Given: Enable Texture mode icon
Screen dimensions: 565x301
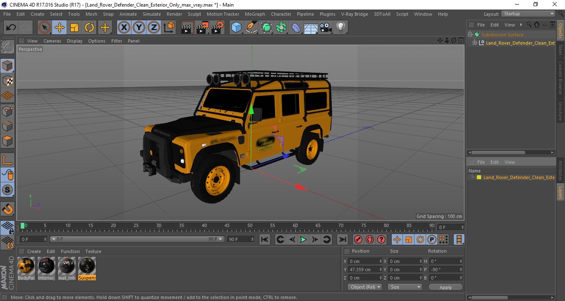Looking at the screenshot, I should tap(7, 81).
